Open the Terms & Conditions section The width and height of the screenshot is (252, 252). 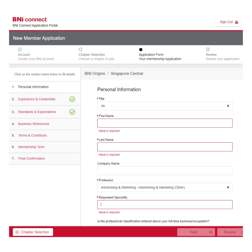click(32, 136)
